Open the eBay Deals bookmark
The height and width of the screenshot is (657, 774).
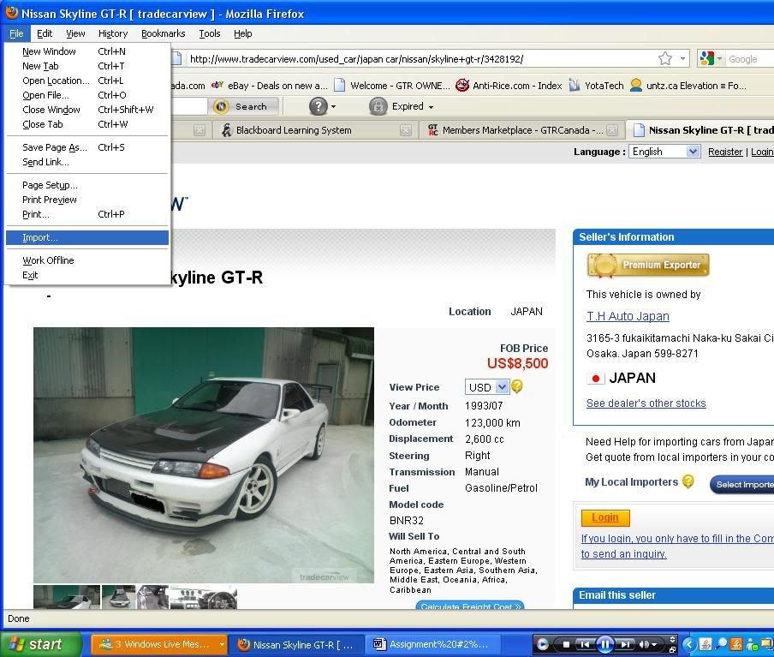click(270, 86)
